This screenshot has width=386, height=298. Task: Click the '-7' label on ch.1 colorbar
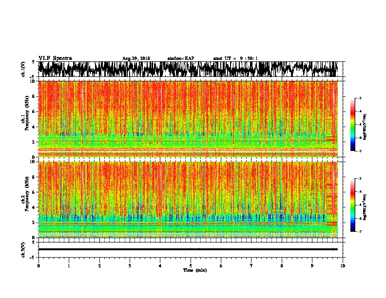point(359,151)
